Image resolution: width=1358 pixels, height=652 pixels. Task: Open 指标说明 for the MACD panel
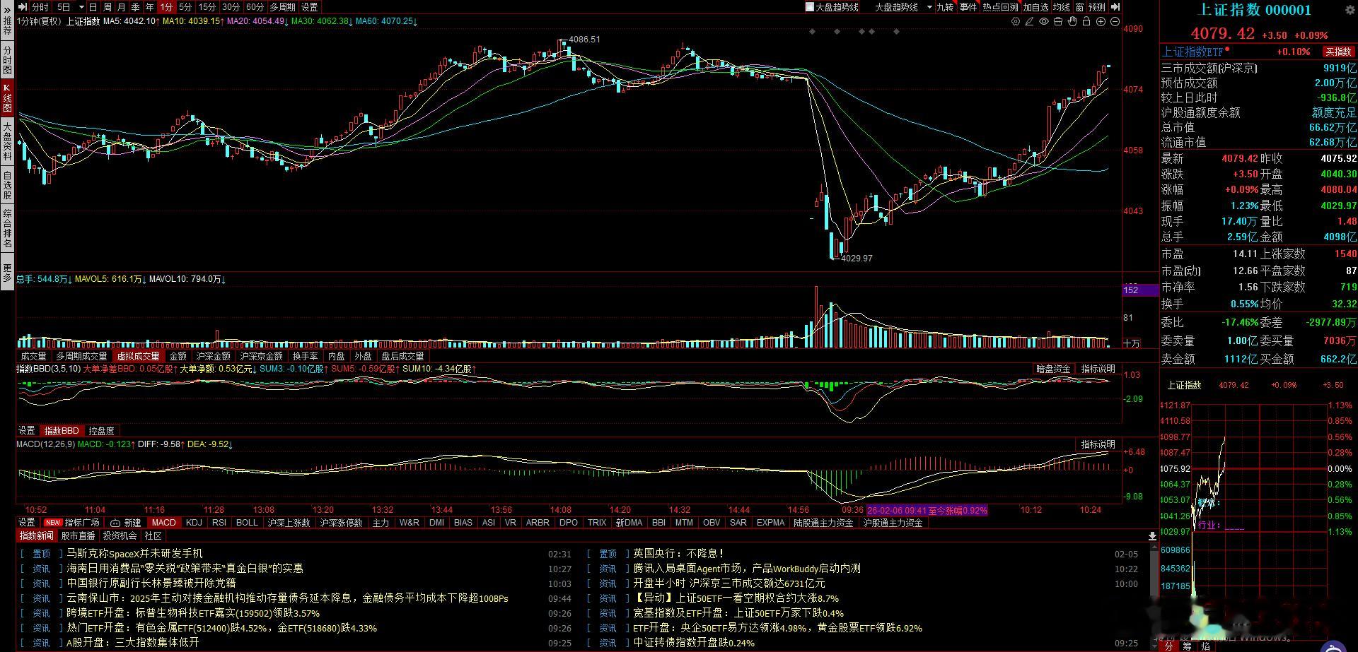1098,444
